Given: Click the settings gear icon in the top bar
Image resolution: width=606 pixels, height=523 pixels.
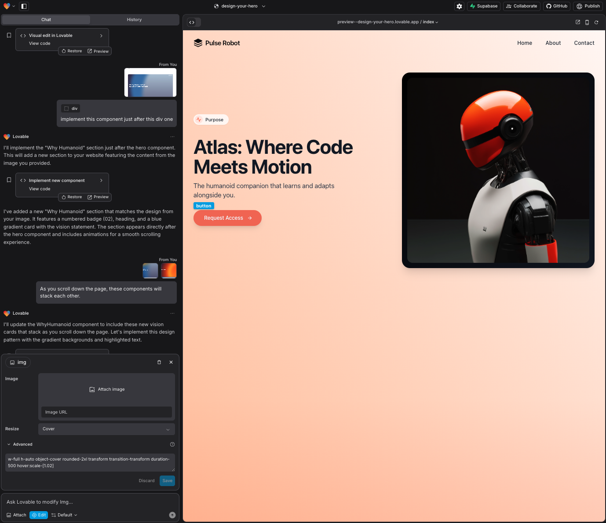Looking at the screenshot, I should pyautogui.click(x=459, y=6).
